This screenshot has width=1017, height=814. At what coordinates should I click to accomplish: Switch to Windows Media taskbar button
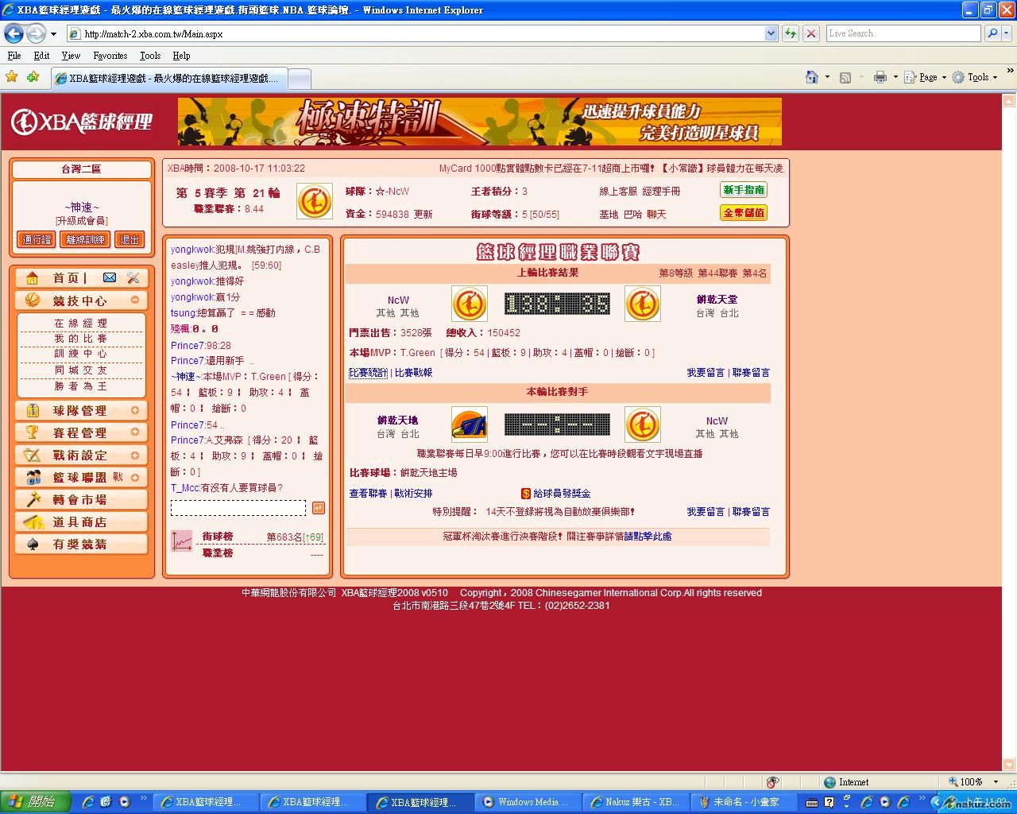coord(528,802)
